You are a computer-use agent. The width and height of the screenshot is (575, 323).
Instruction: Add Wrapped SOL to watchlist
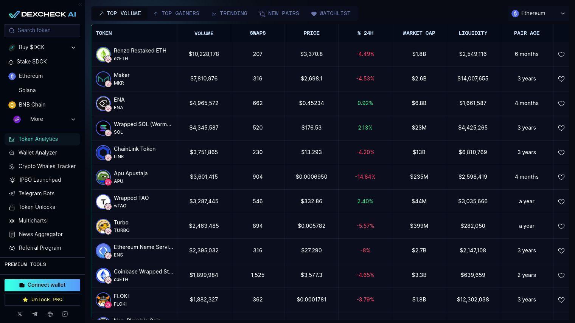[561, 128]
